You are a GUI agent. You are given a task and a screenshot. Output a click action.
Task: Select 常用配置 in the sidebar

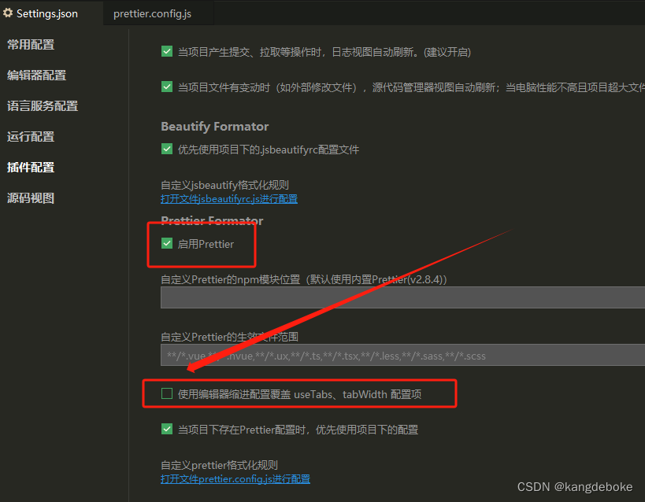pyautogui.click(x=30, y=45)
